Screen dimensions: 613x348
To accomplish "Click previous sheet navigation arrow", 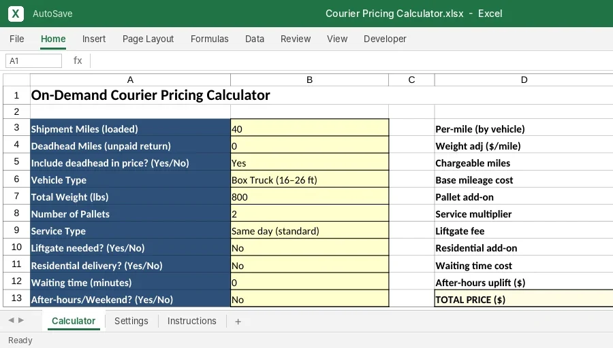I will [x=12, y=320].
